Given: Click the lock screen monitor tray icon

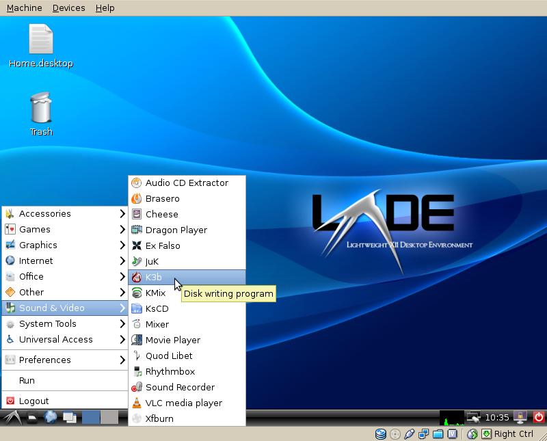Looking at the screenshot, I should (x=520, y=417).
